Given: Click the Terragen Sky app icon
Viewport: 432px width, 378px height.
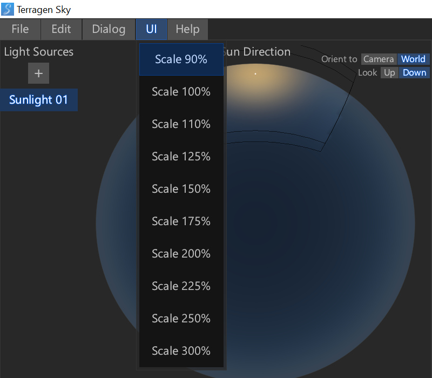Looking at the screenshot, I should (x=8, y=9).
